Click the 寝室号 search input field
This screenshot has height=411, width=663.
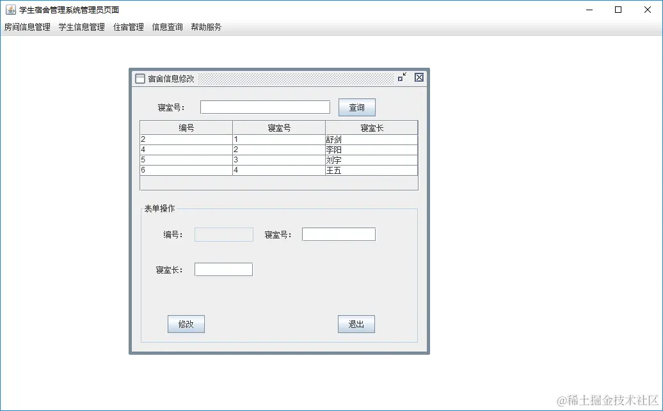(x=265, y=106)
